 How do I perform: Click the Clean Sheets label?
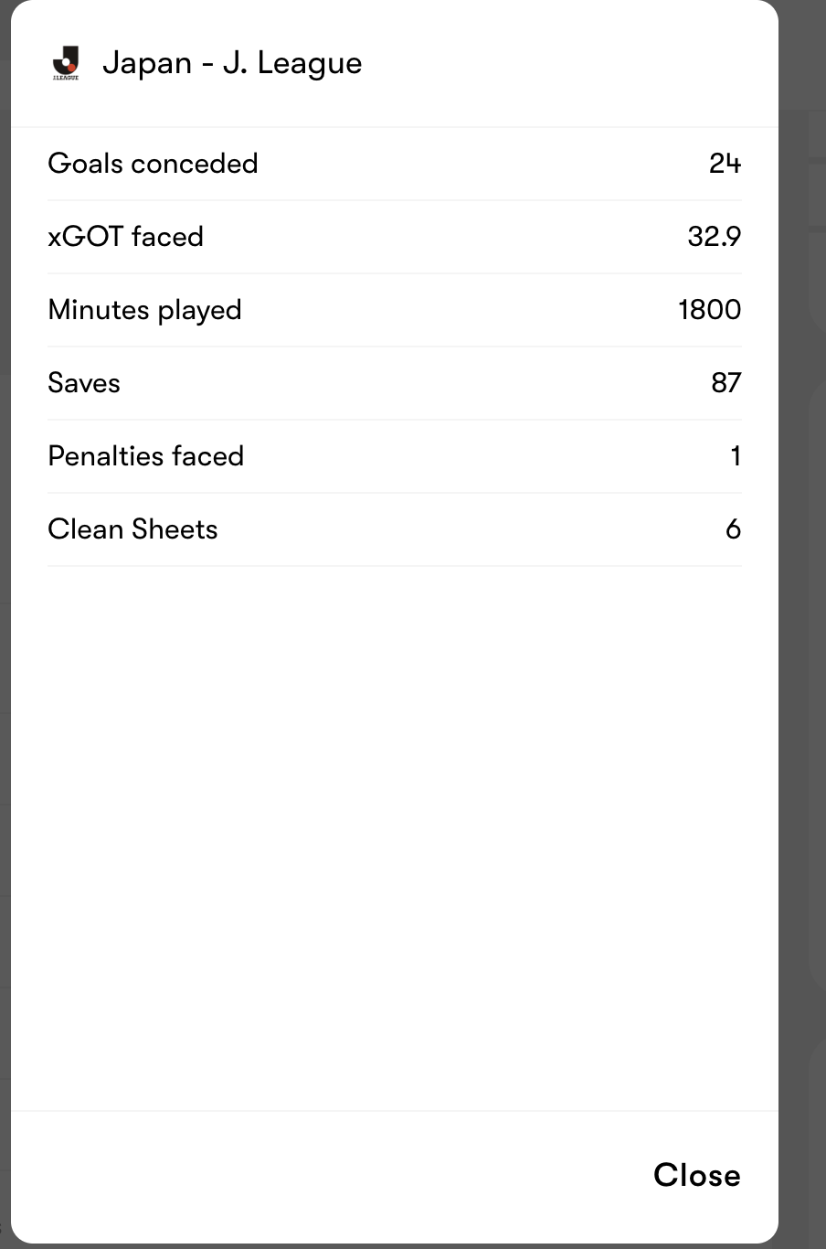[x=132, y=529]
